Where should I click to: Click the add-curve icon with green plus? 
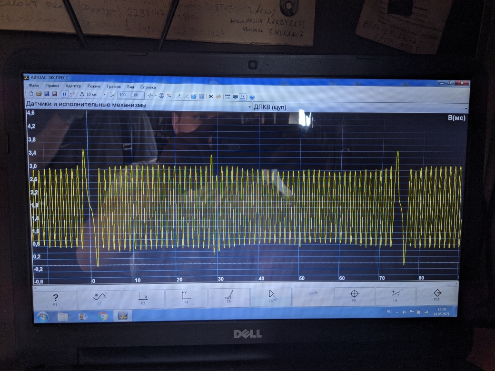click(178, 96)
